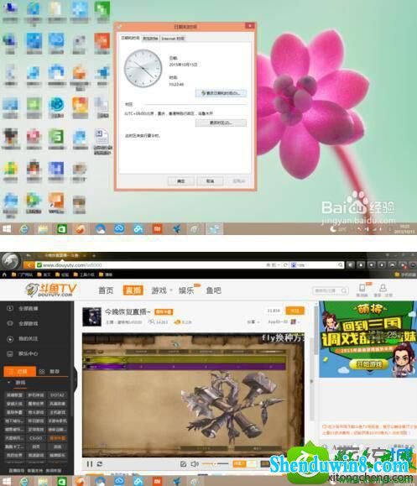Image resolution: width=417 pixels, height=486 pixels.
Task: Mute the video with the speaker icon
Action: (195, 464)
